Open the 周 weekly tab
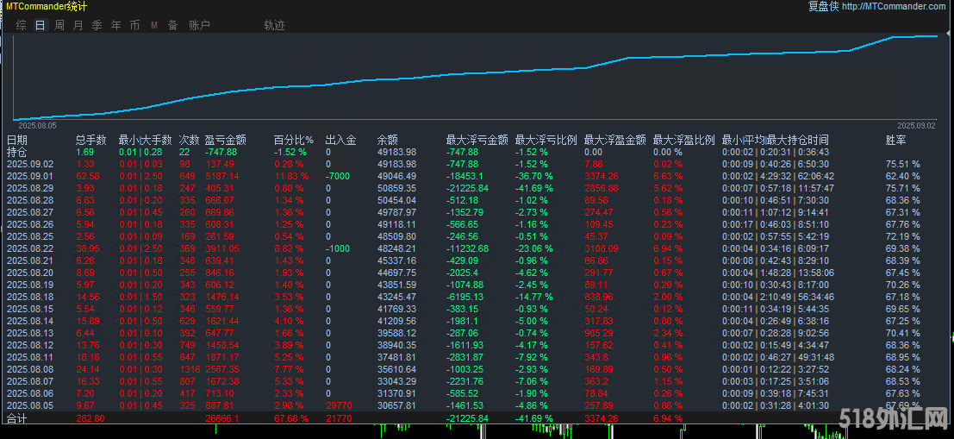Viewport: 954px width, 439px height. pyautogui.click(x=59, y=25)
